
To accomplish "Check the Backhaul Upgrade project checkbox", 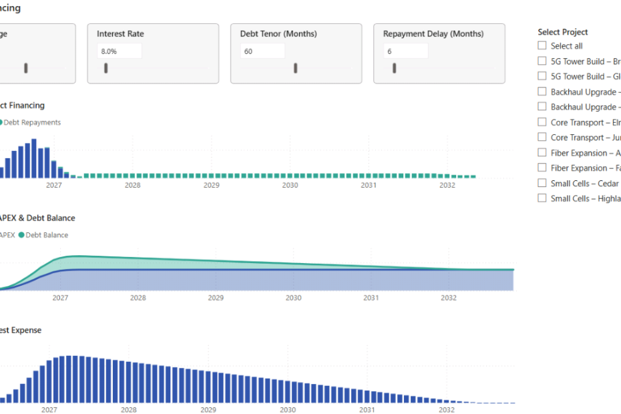I will point(542,91).
